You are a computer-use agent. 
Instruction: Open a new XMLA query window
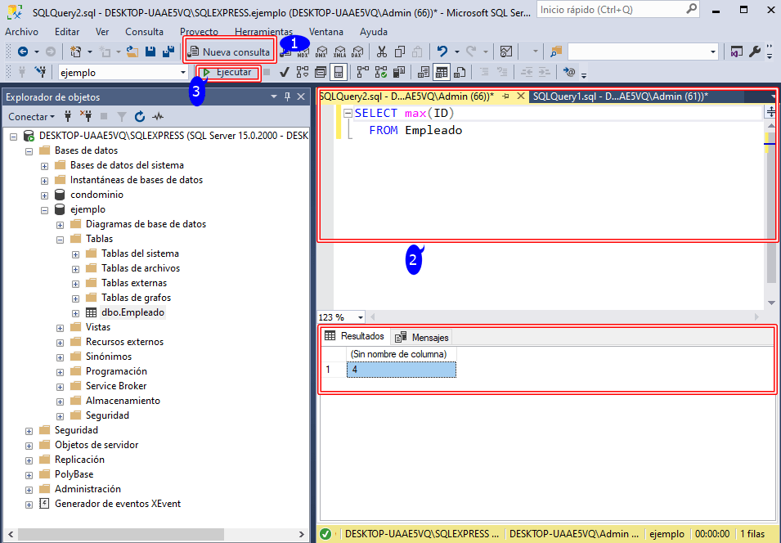click(339, 51)
